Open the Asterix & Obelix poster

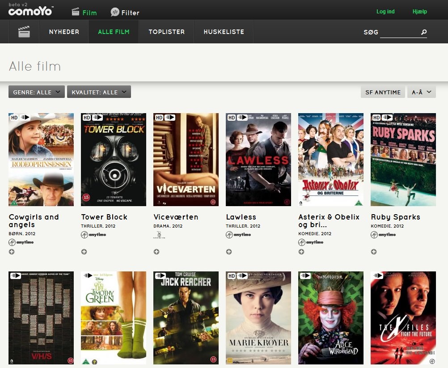pyautogui.click(x=331, y=160)
